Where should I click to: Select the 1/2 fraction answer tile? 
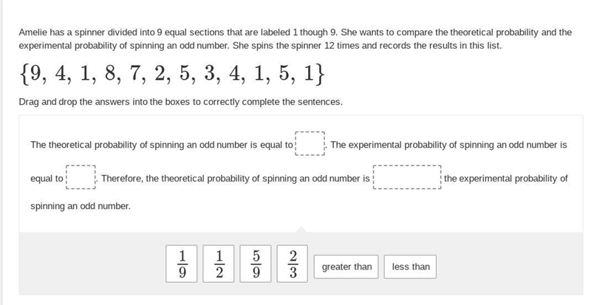(218, 264)
